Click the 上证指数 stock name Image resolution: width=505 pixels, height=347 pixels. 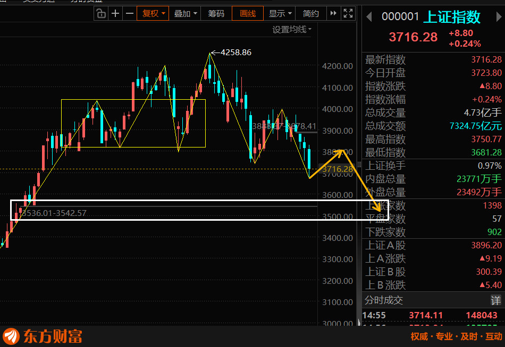click(452, 17)
